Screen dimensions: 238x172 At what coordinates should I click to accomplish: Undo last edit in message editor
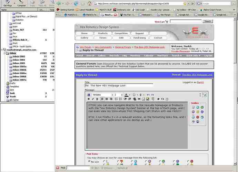point(148,95)
